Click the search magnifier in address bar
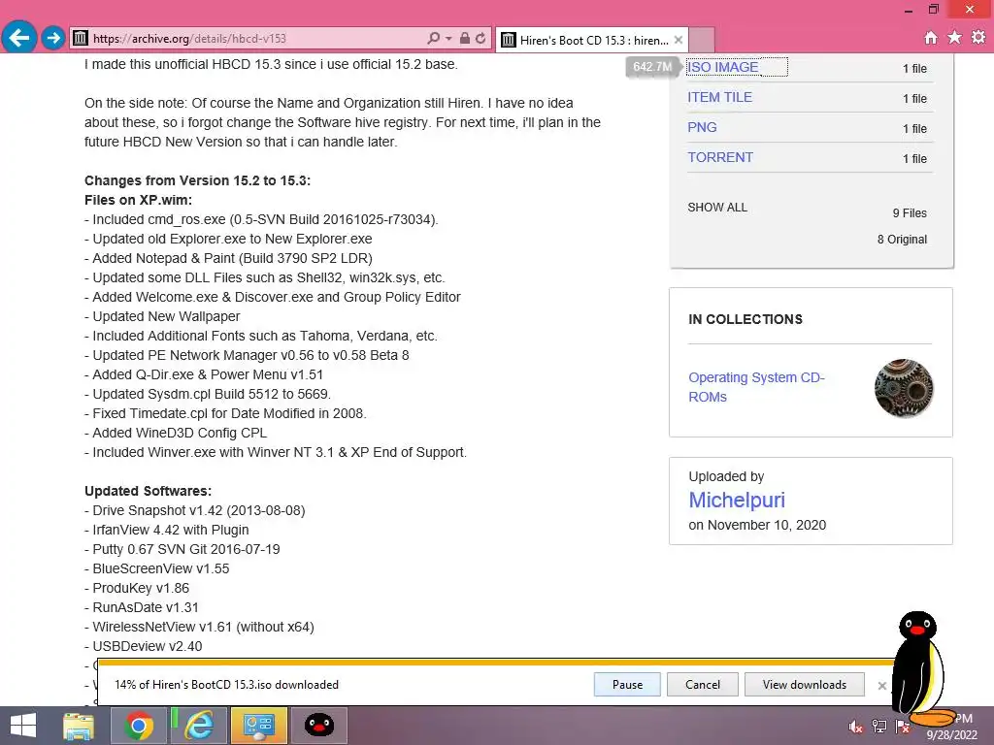The width and height of the screenshot is (994, 745). pyautogui.click(x=433, y=38)
